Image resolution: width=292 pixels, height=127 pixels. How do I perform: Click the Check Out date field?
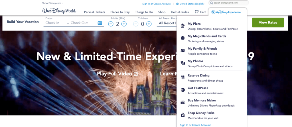79,23
